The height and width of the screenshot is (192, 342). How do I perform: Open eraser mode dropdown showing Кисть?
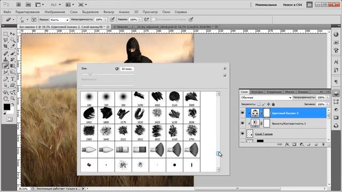tap(59, 20)
